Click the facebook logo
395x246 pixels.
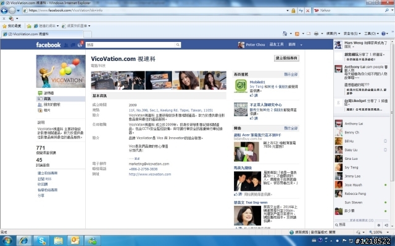[x=48, y=45]
